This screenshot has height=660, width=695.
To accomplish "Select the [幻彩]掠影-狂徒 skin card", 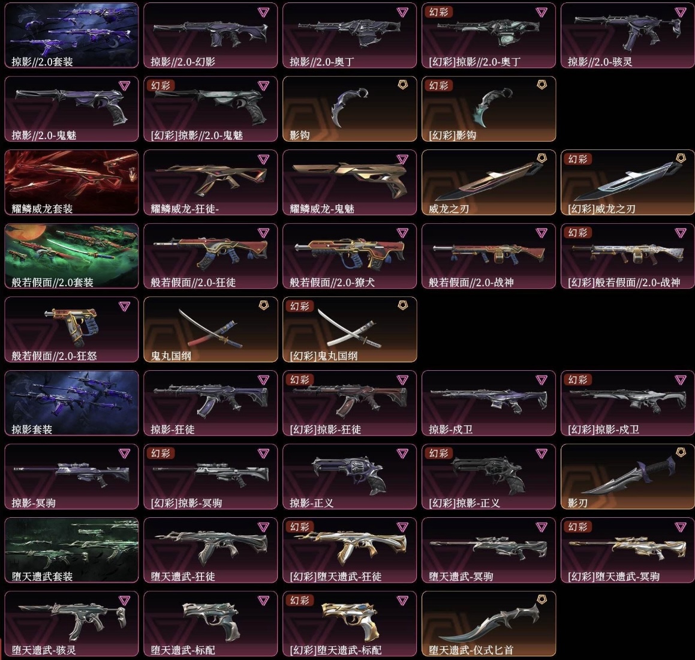I will (350, 403).
